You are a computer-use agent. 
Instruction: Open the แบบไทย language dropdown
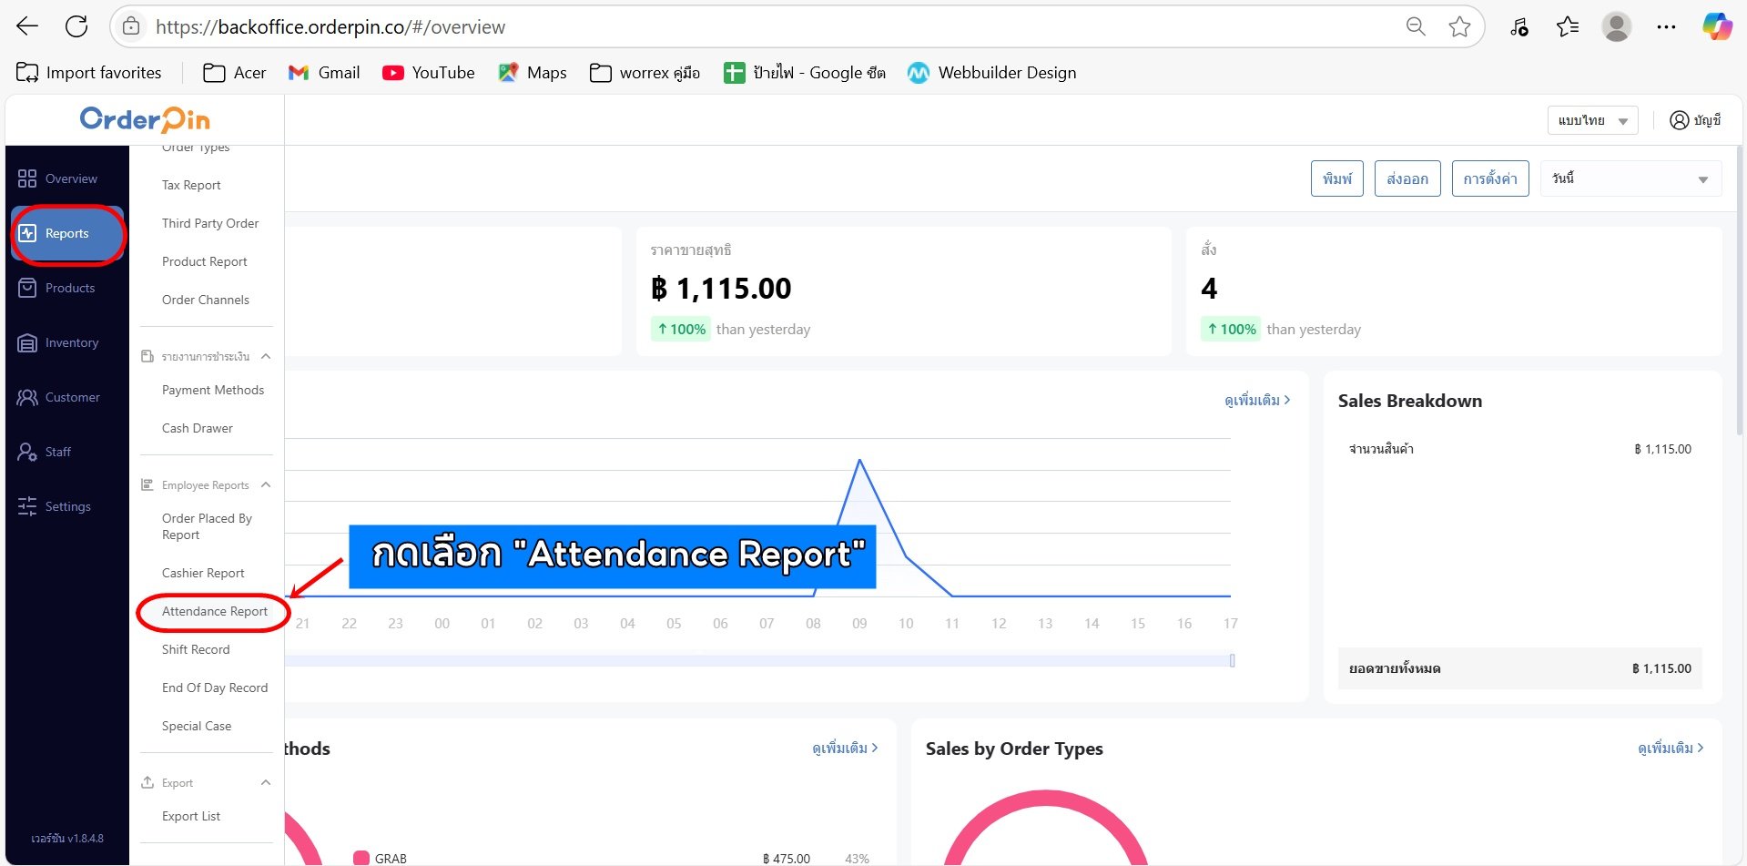(x=1592, y=120)
